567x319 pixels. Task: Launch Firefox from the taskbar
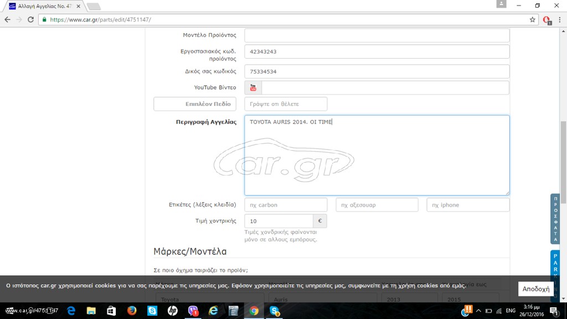pyautogui.click(x=132, y=311)
